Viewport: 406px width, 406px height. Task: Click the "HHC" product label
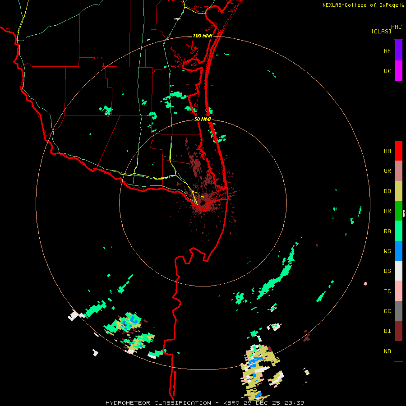(x=397, y=27)
